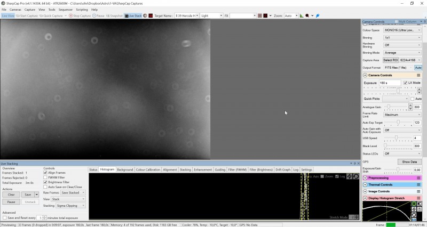Click the Live Stacking Clear button

(11, 194)
